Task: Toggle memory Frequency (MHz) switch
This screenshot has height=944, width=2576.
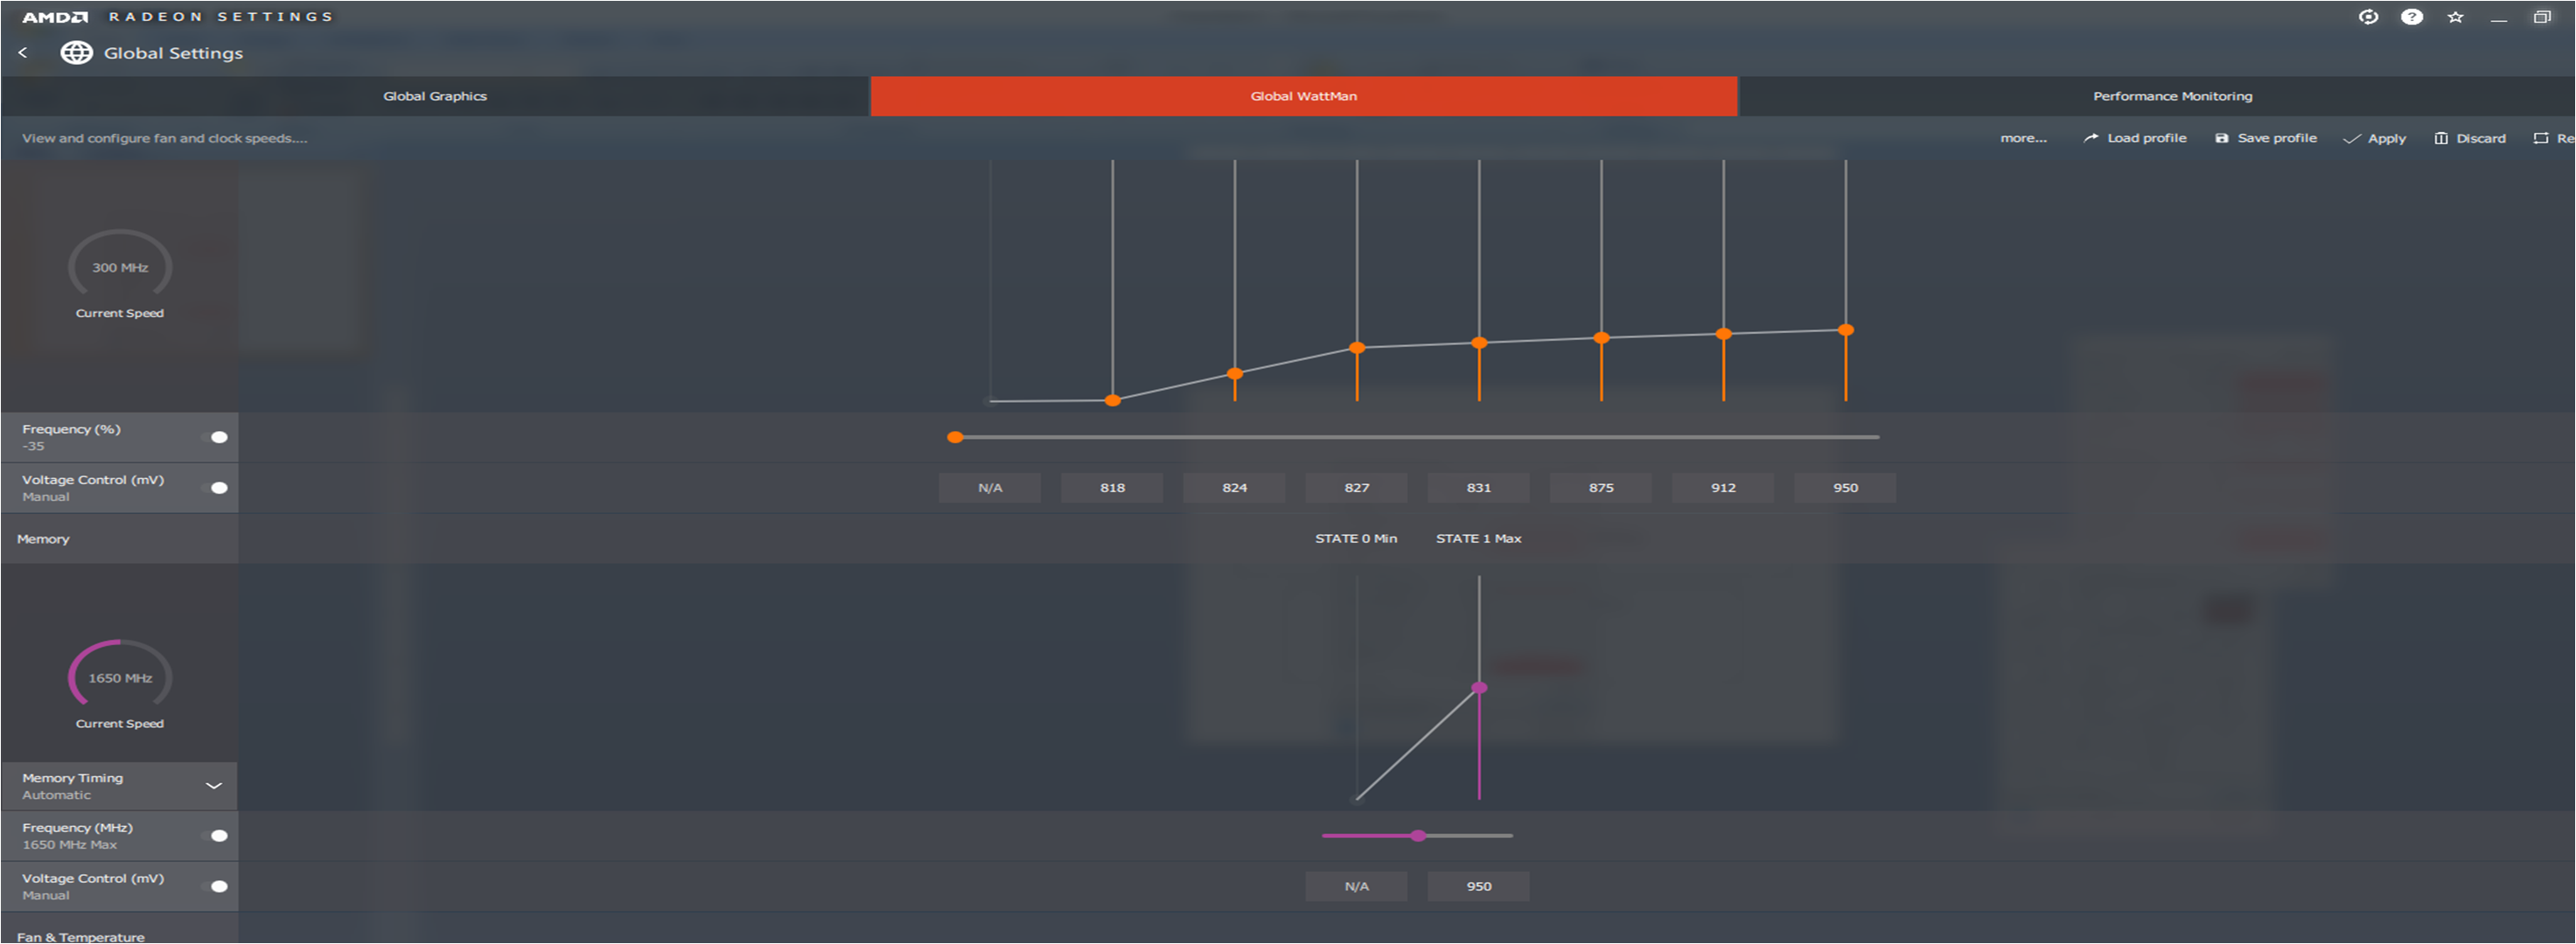Action: [x=215, y=836]
